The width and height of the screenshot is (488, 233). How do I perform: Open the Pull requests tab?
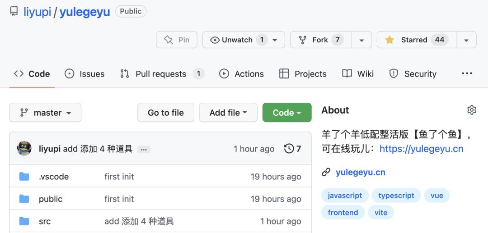tap(161, 74)
